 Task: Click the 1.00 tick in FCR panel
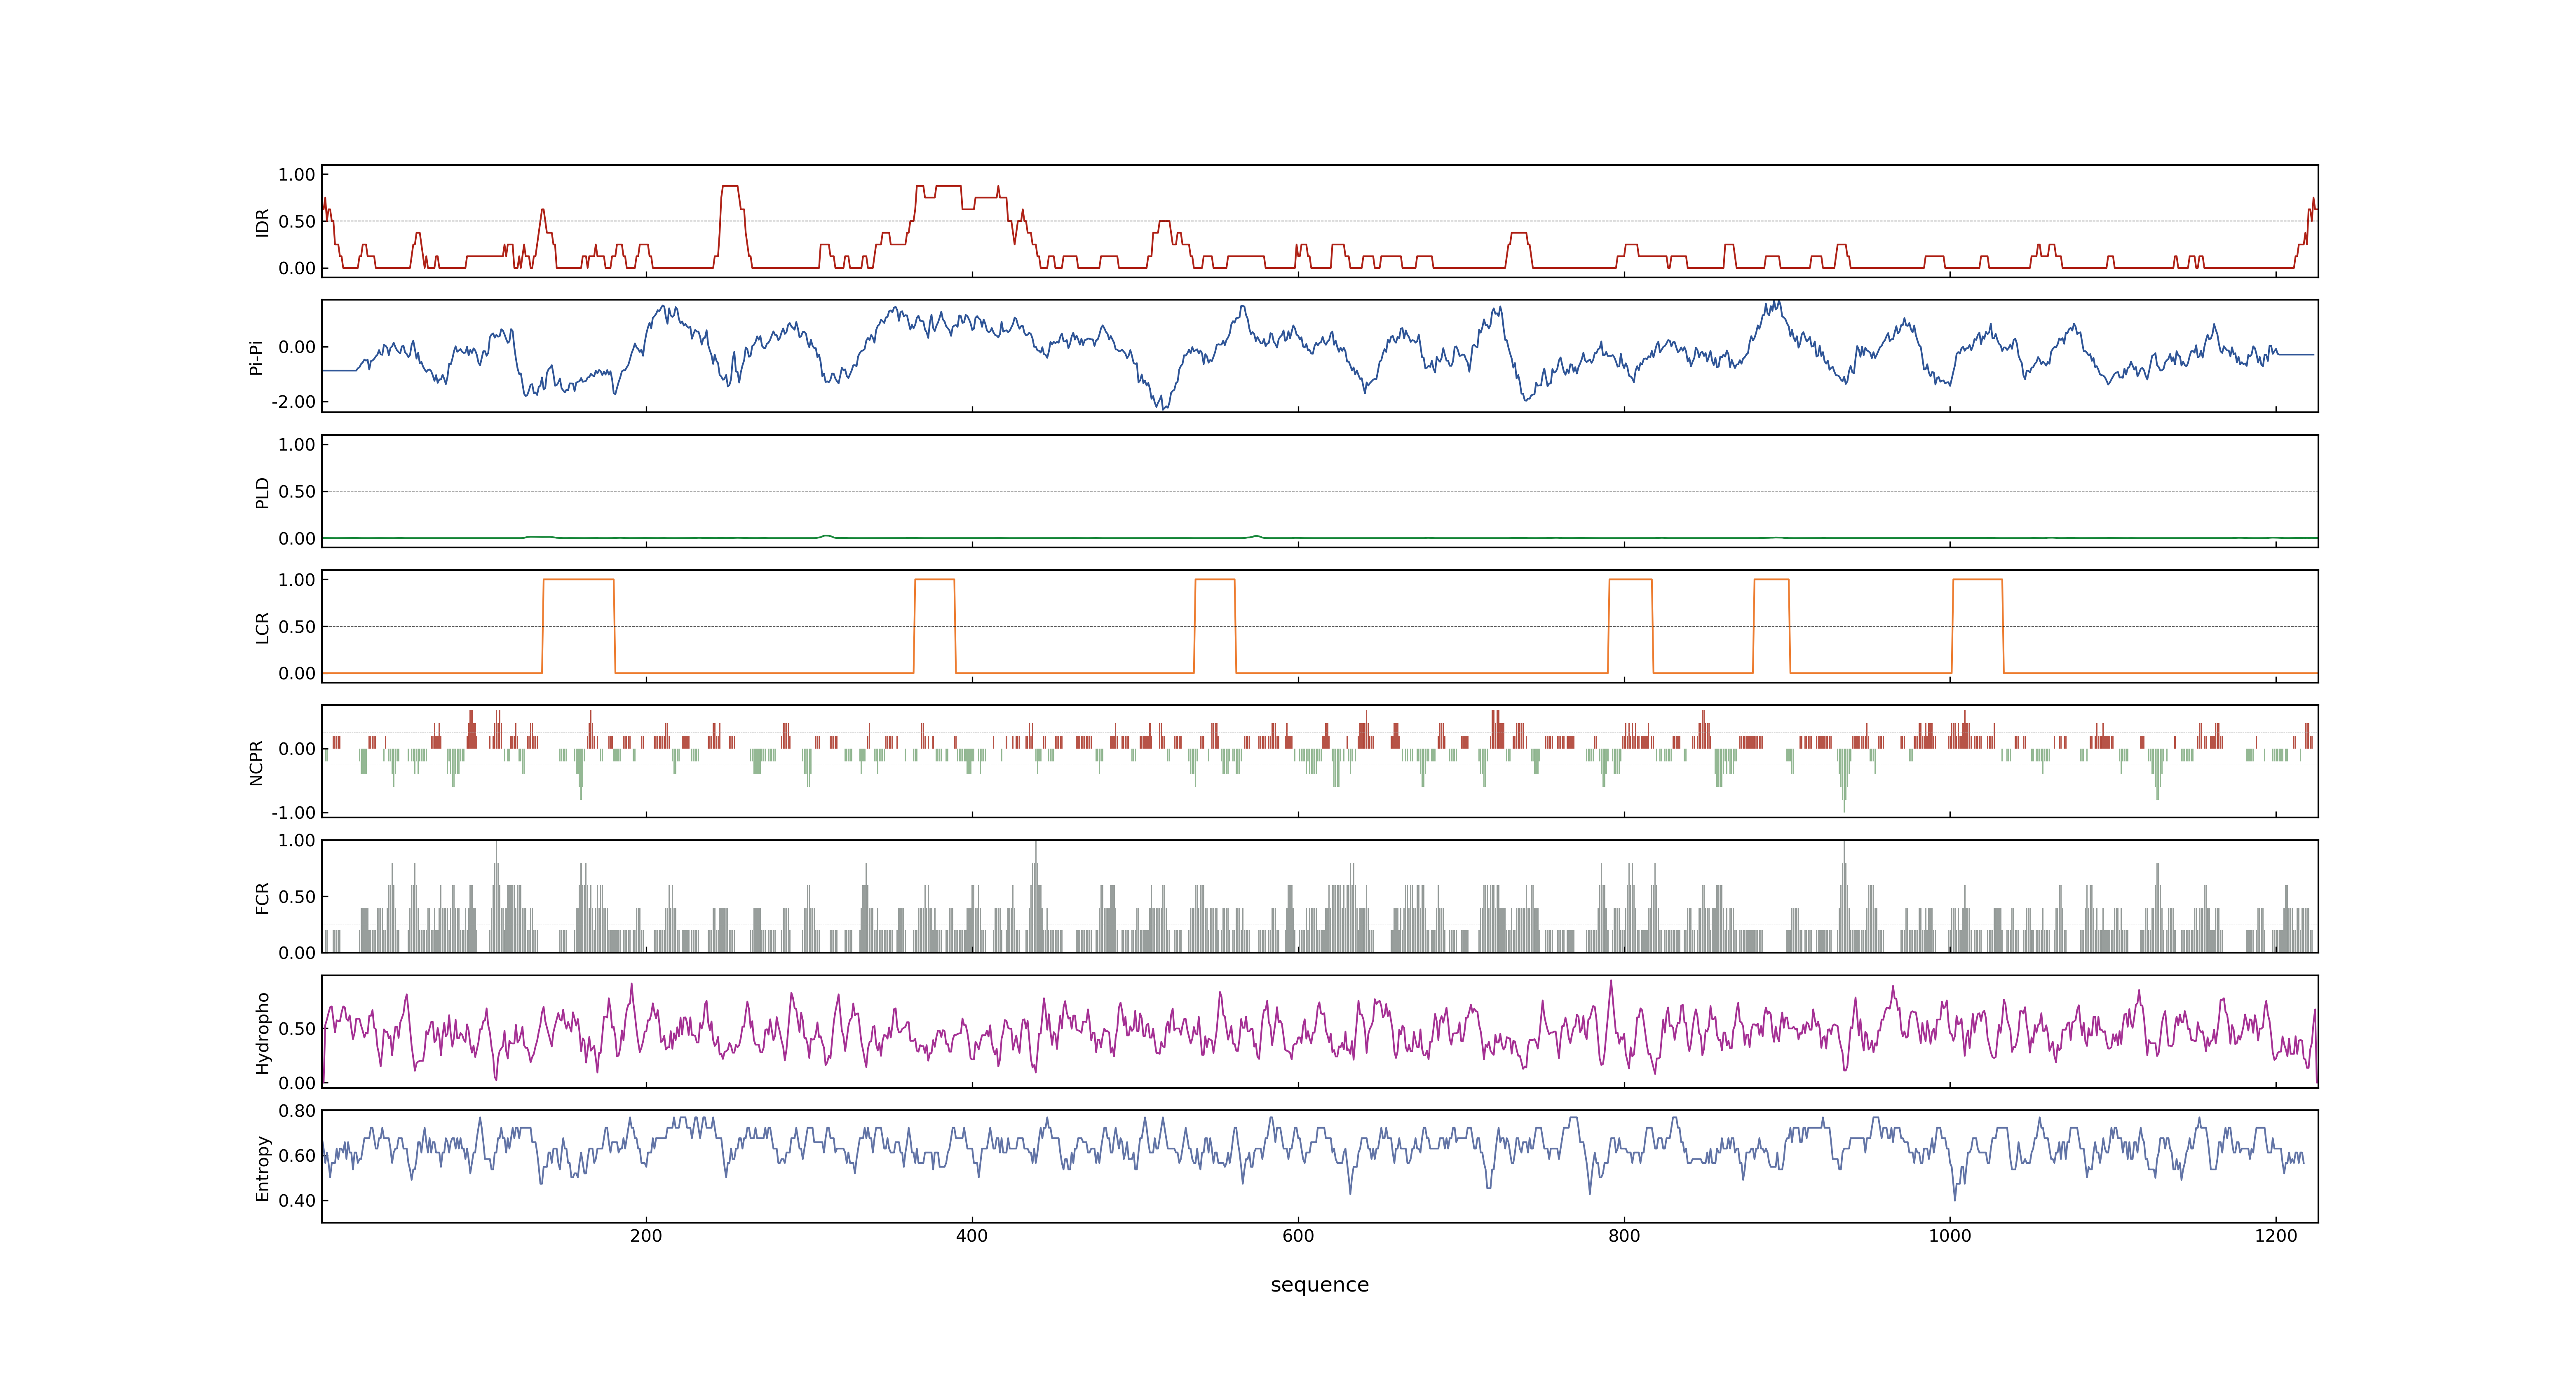point(297,841)
